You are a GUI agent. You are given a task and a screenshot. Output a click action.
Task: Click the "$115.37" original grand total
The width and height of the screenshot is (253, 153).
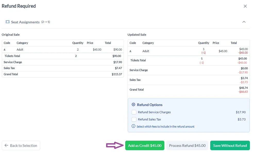[x=117, y=74]
